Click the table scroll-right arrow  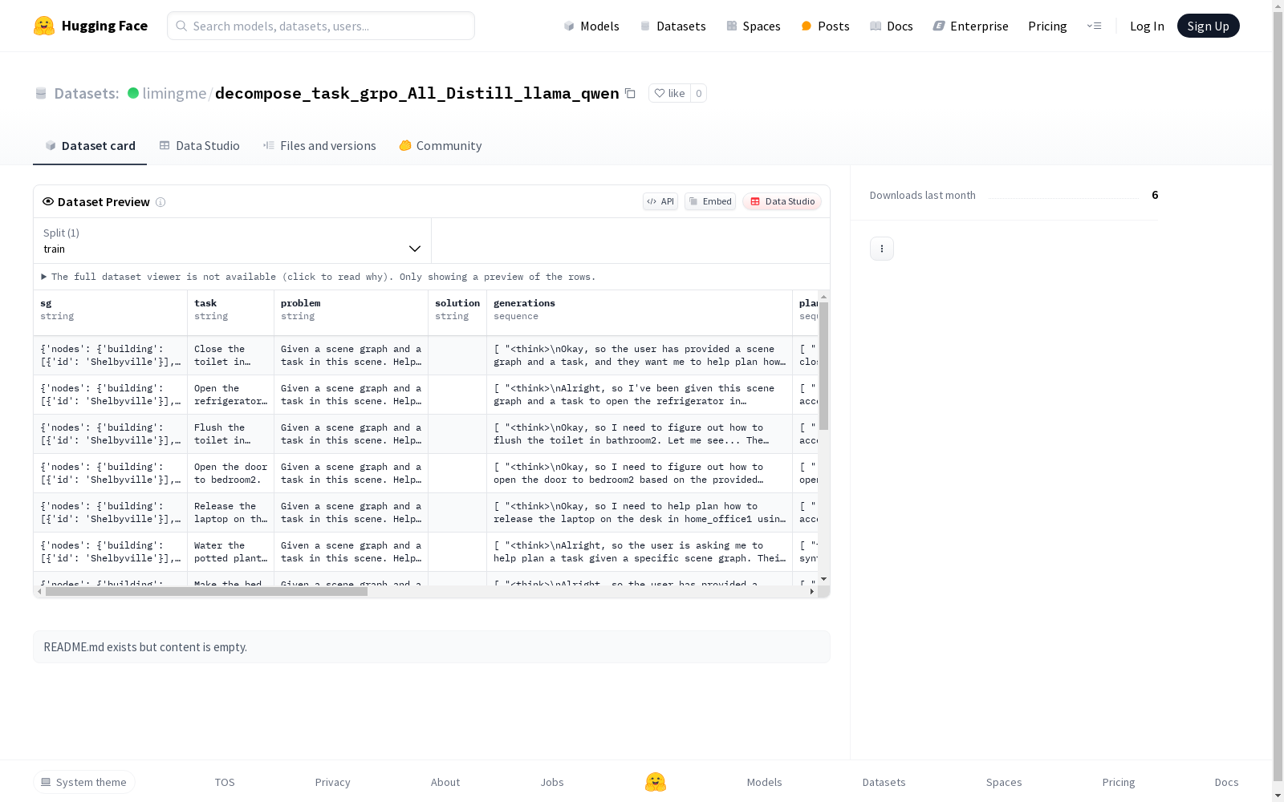click(812, 592)
